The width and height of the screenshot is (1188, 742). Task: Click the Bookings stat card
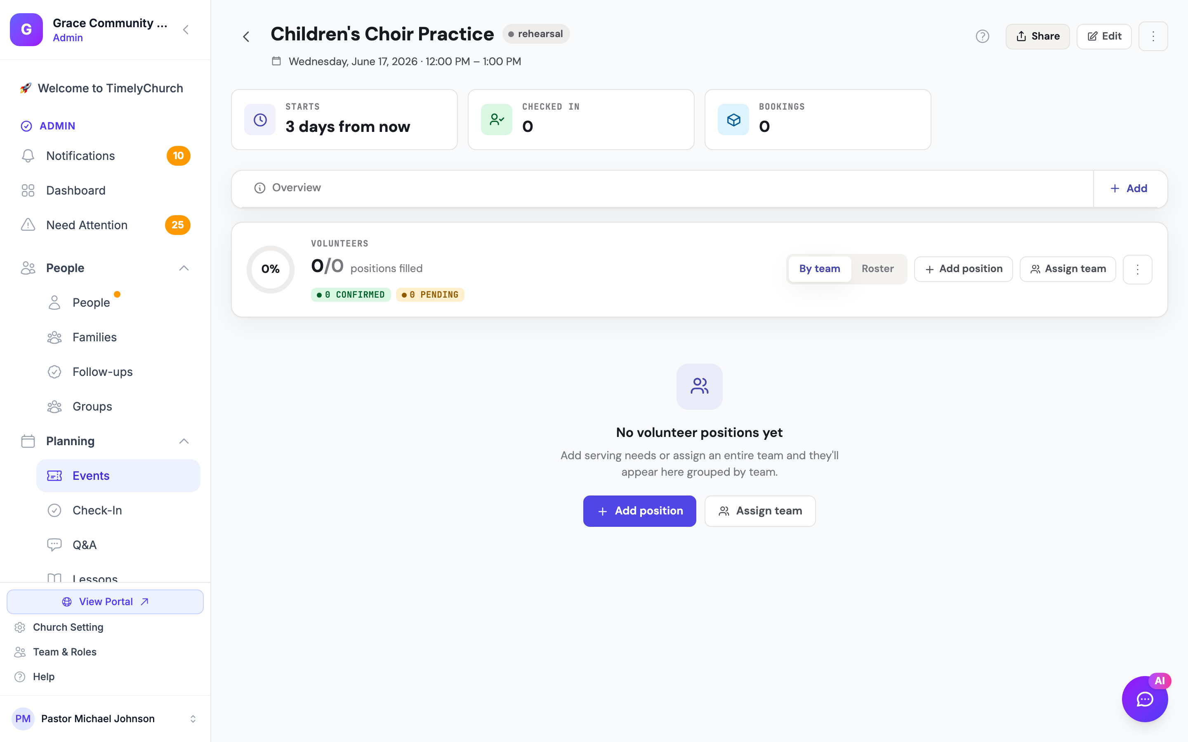pos(818,120)
